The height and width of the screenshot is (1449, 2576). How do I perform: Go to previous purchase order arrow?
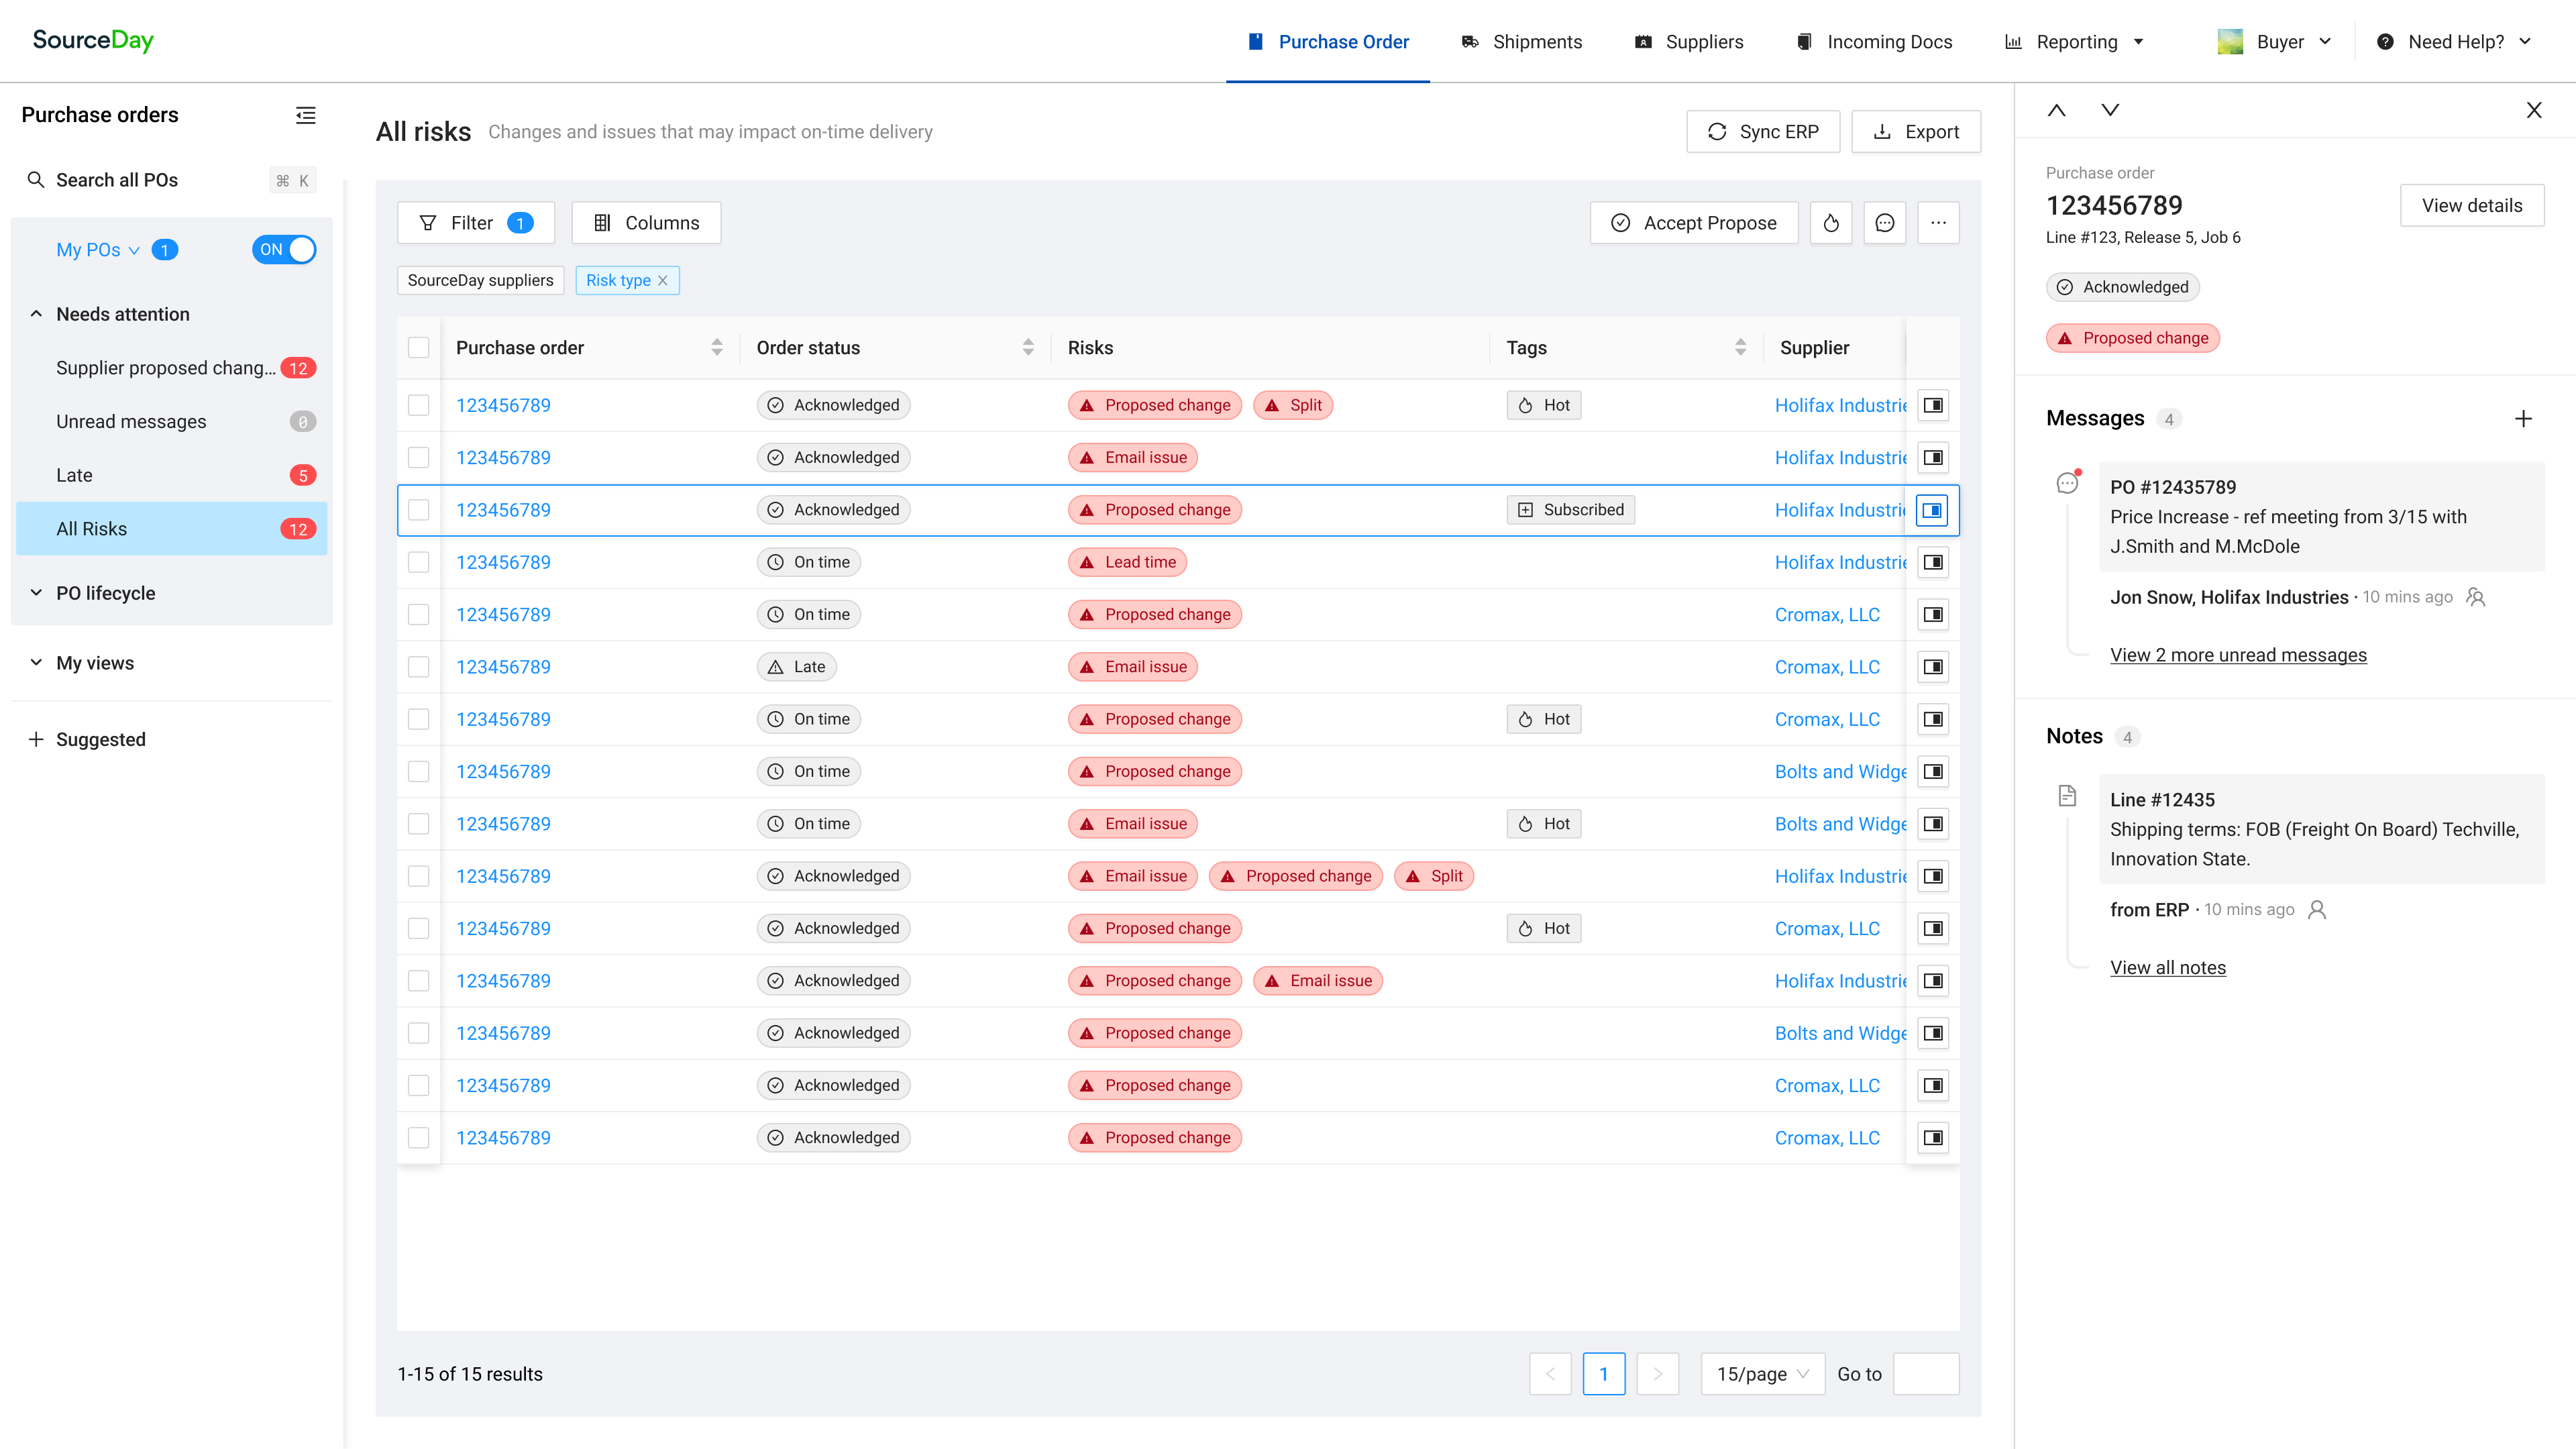pos(2056,110)
